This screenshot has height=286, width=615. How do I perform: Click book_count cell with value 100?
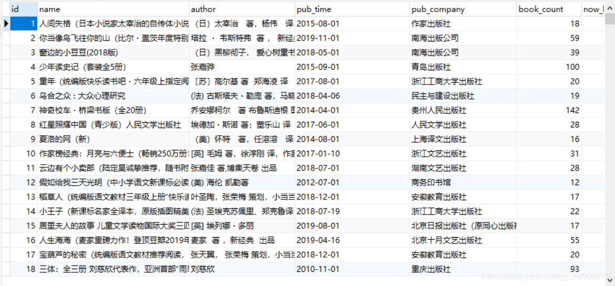click(549, 67)
